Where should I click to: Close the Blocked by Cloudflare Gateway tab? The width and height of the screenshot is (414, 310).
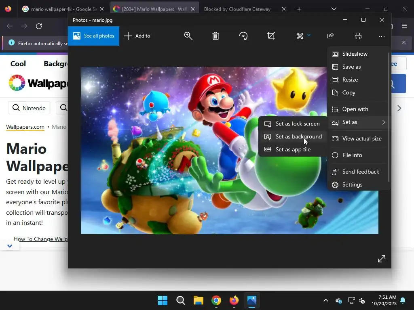[283, 9]
